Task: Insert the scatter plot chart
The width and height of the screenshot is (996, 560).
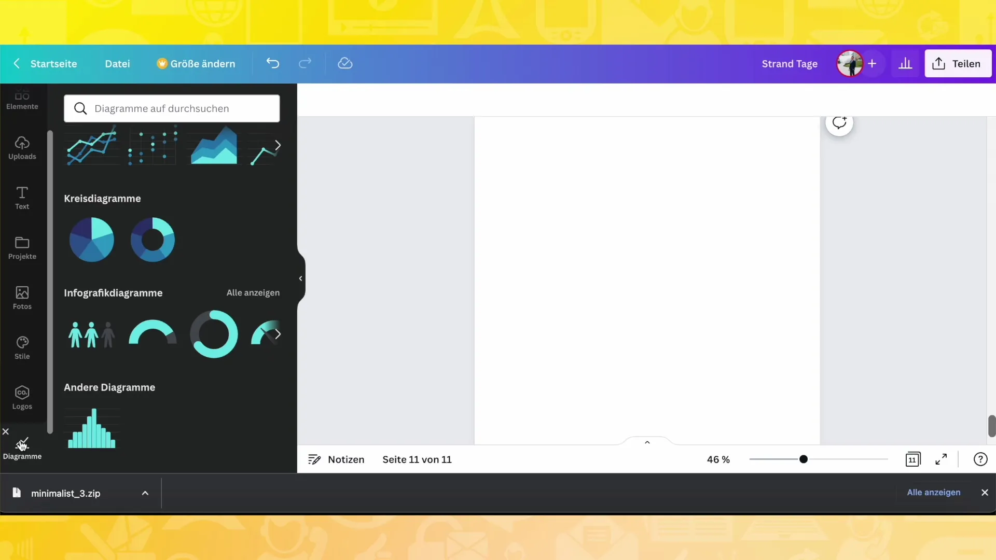Action: pyautogui.click(x=153, y=145)
